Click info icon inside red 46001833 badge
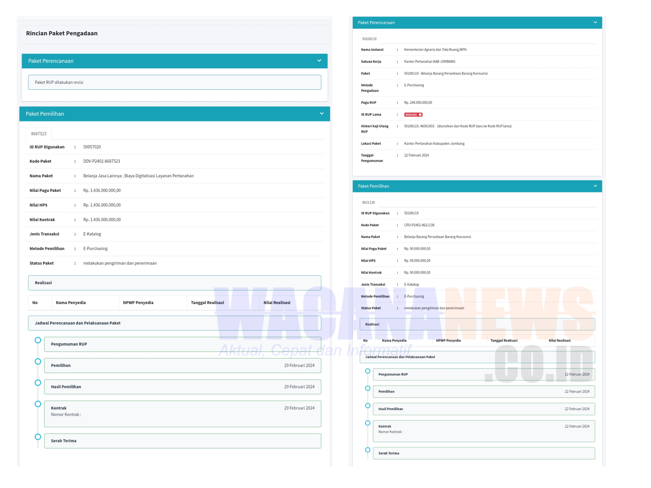This screenshot has width=651, height=488. [x=420, y=115]
